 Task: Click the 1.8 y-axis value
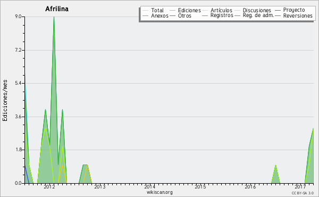pyautogui.click(x=18, y=150)
